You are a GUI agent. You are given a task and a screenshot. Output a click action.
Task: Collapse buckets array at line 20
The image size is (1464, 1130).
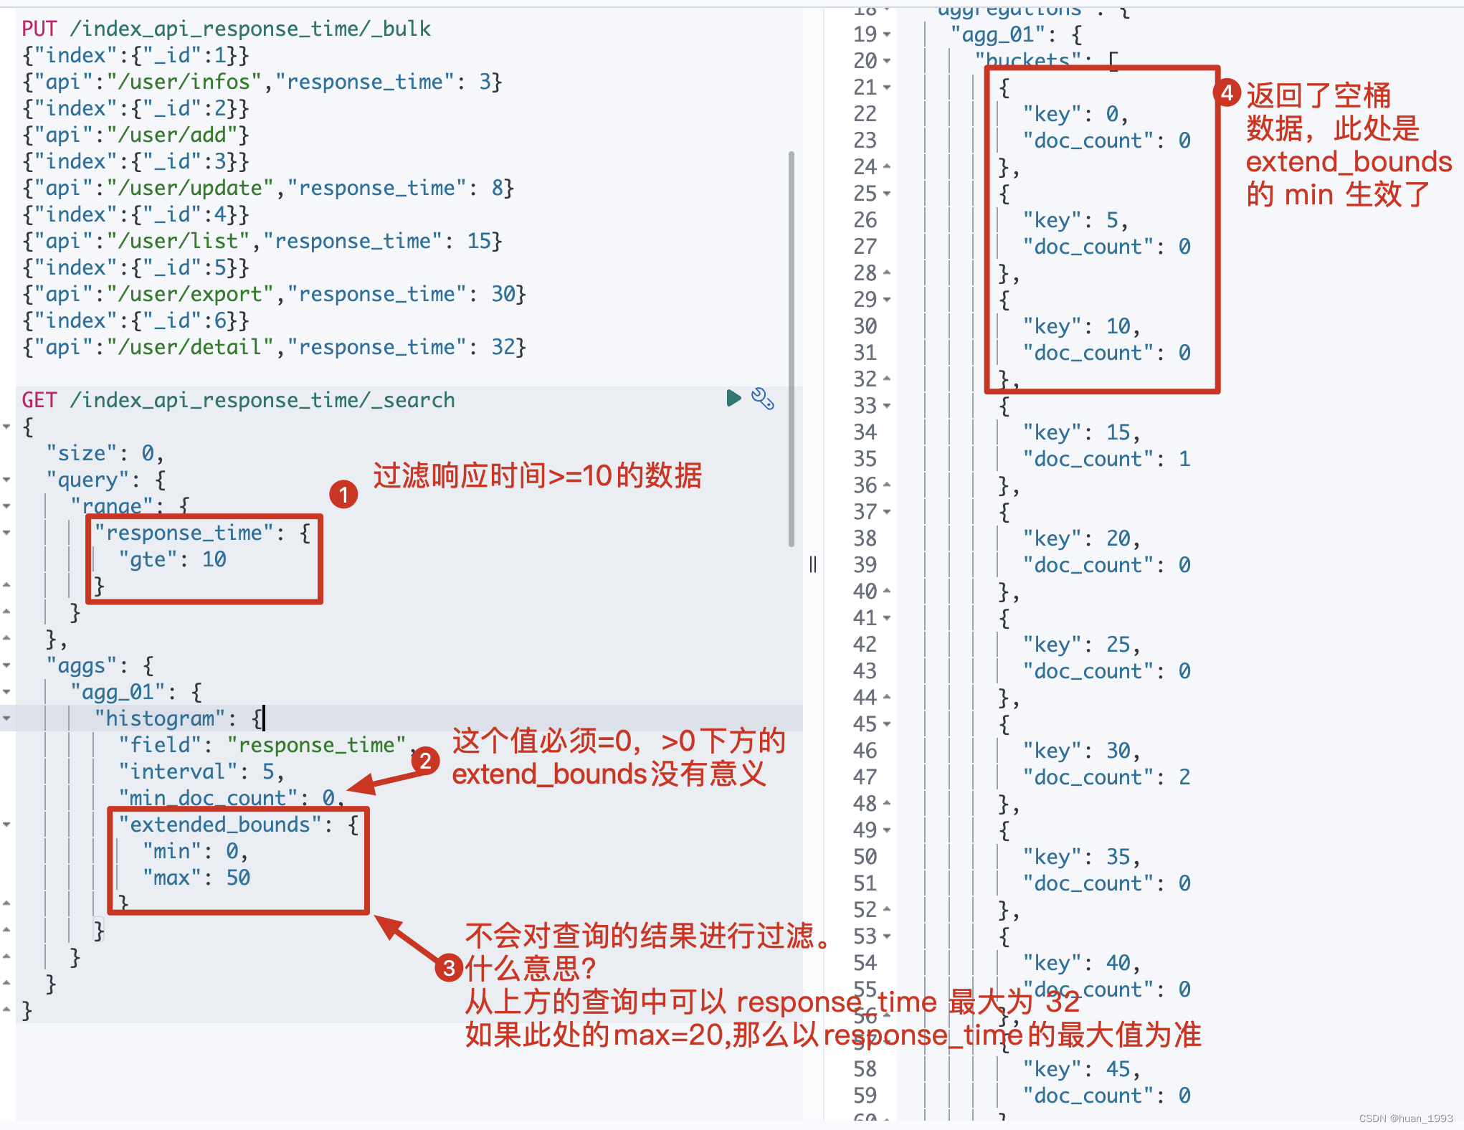point(888,61)
